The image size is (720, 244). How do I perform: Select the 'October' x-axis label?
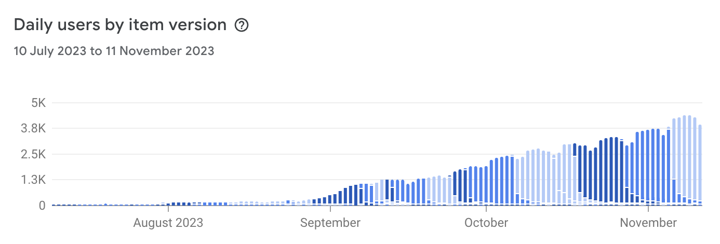[486, 223]
